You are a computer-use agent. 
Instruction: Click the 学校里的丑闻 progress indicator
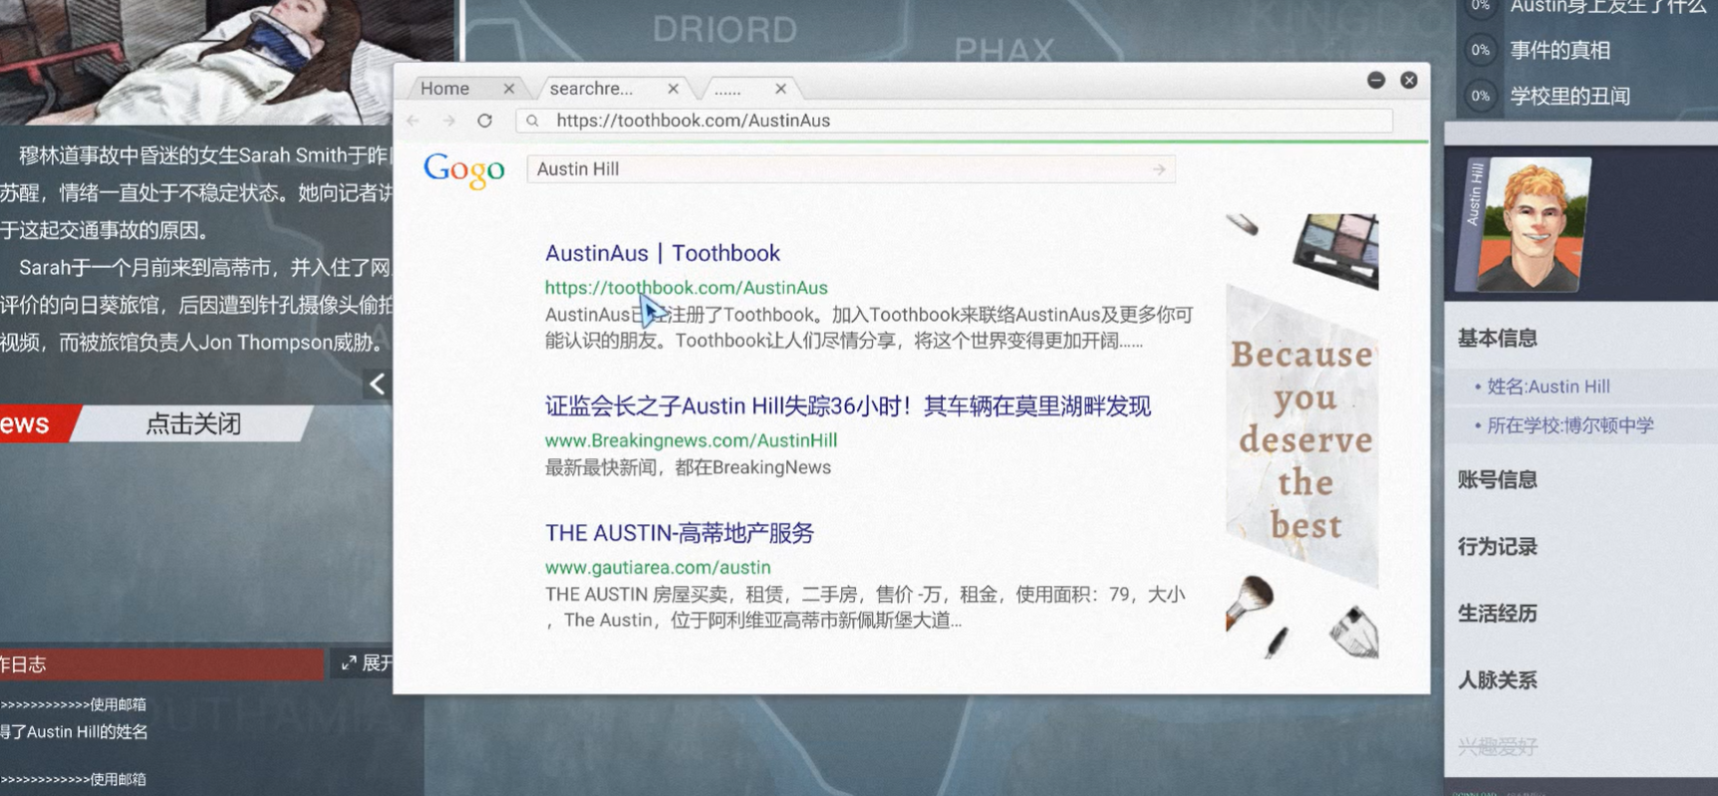(x=1481, y=97)
